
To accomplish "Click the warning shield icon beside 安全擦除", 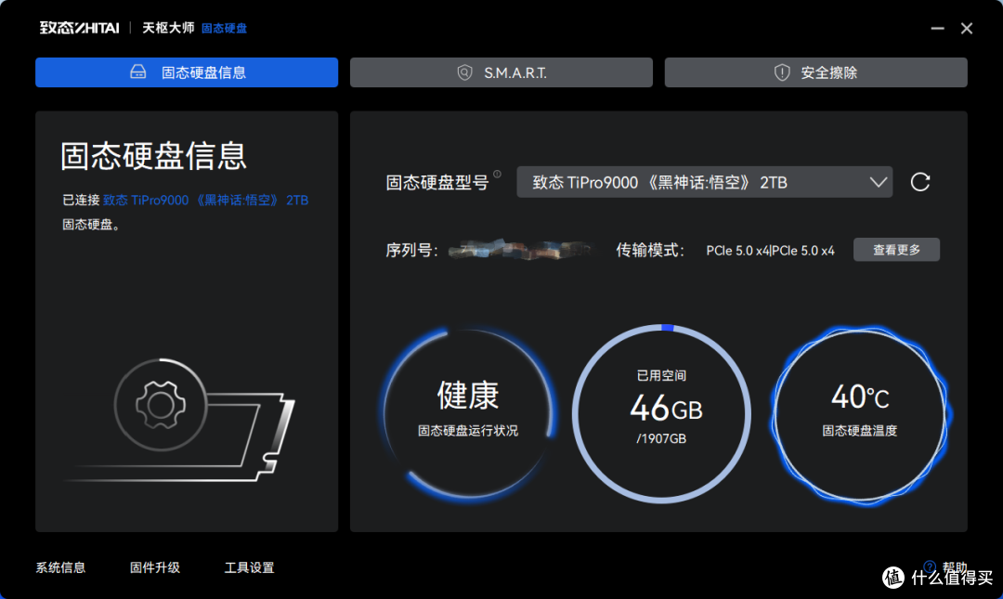I will click(x=782, y=72).
